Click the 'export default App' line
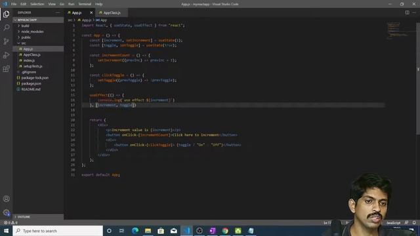This screenshot has width=420, height=236. click(100, 175)
